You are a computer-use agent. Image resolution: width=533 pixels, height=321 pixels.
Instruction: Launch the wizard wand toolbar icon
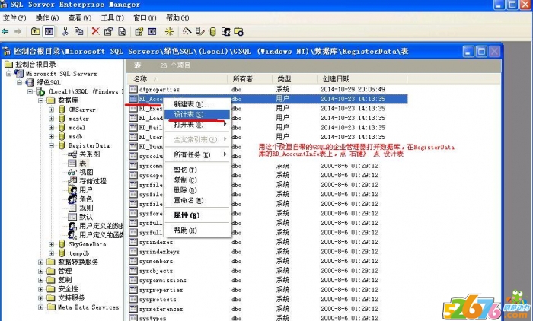pyautogui.click(x=187, y=32)
